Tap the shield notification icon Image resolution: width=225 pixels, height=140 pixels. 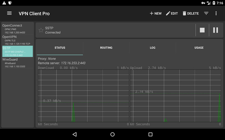pyautogui.click(x=10, y=3)
